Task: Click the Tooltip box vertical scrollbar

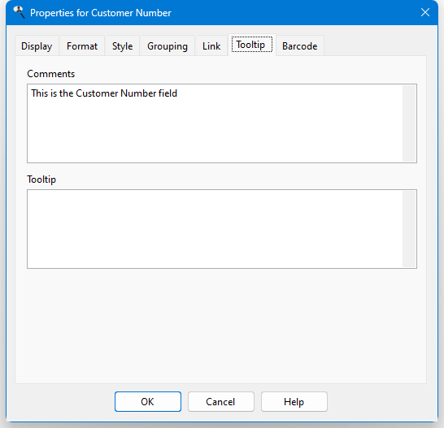Action: (x=409, y=229)
